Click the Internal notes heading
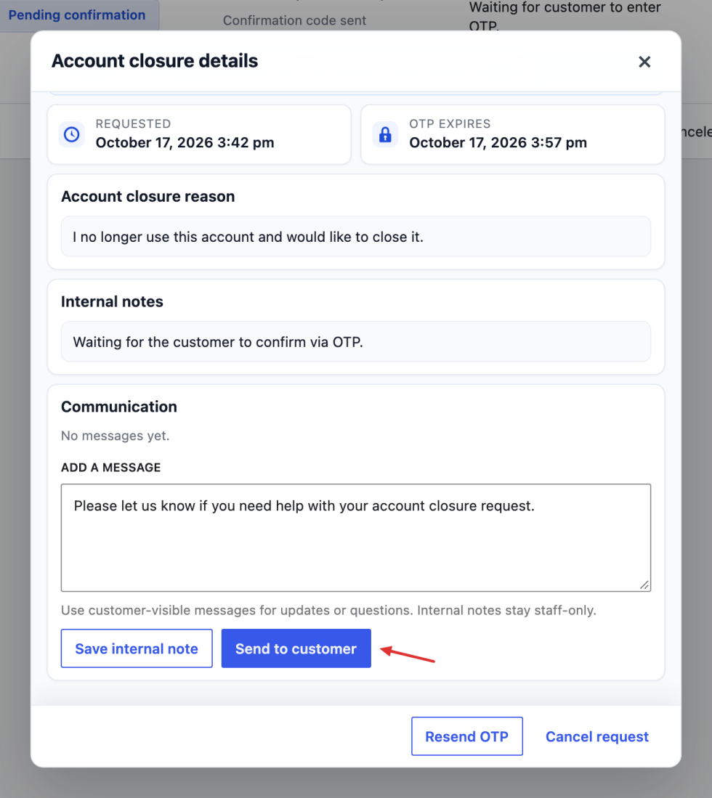The width and height of the screenshot is (712, 798). pyautogui.click(x=112, y=302)
